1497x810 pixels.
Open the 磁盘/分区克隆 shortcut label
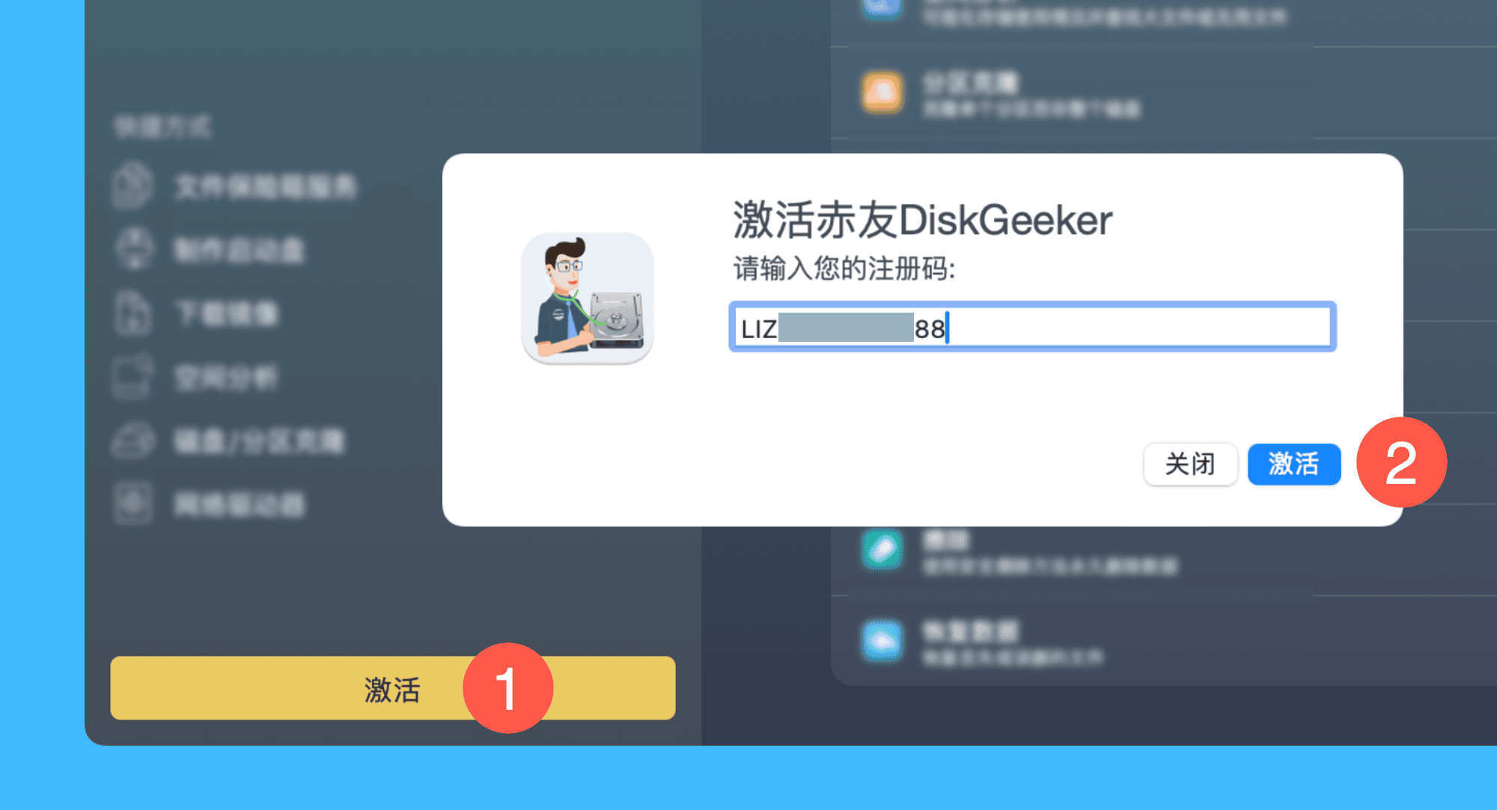tap(259, 441)
